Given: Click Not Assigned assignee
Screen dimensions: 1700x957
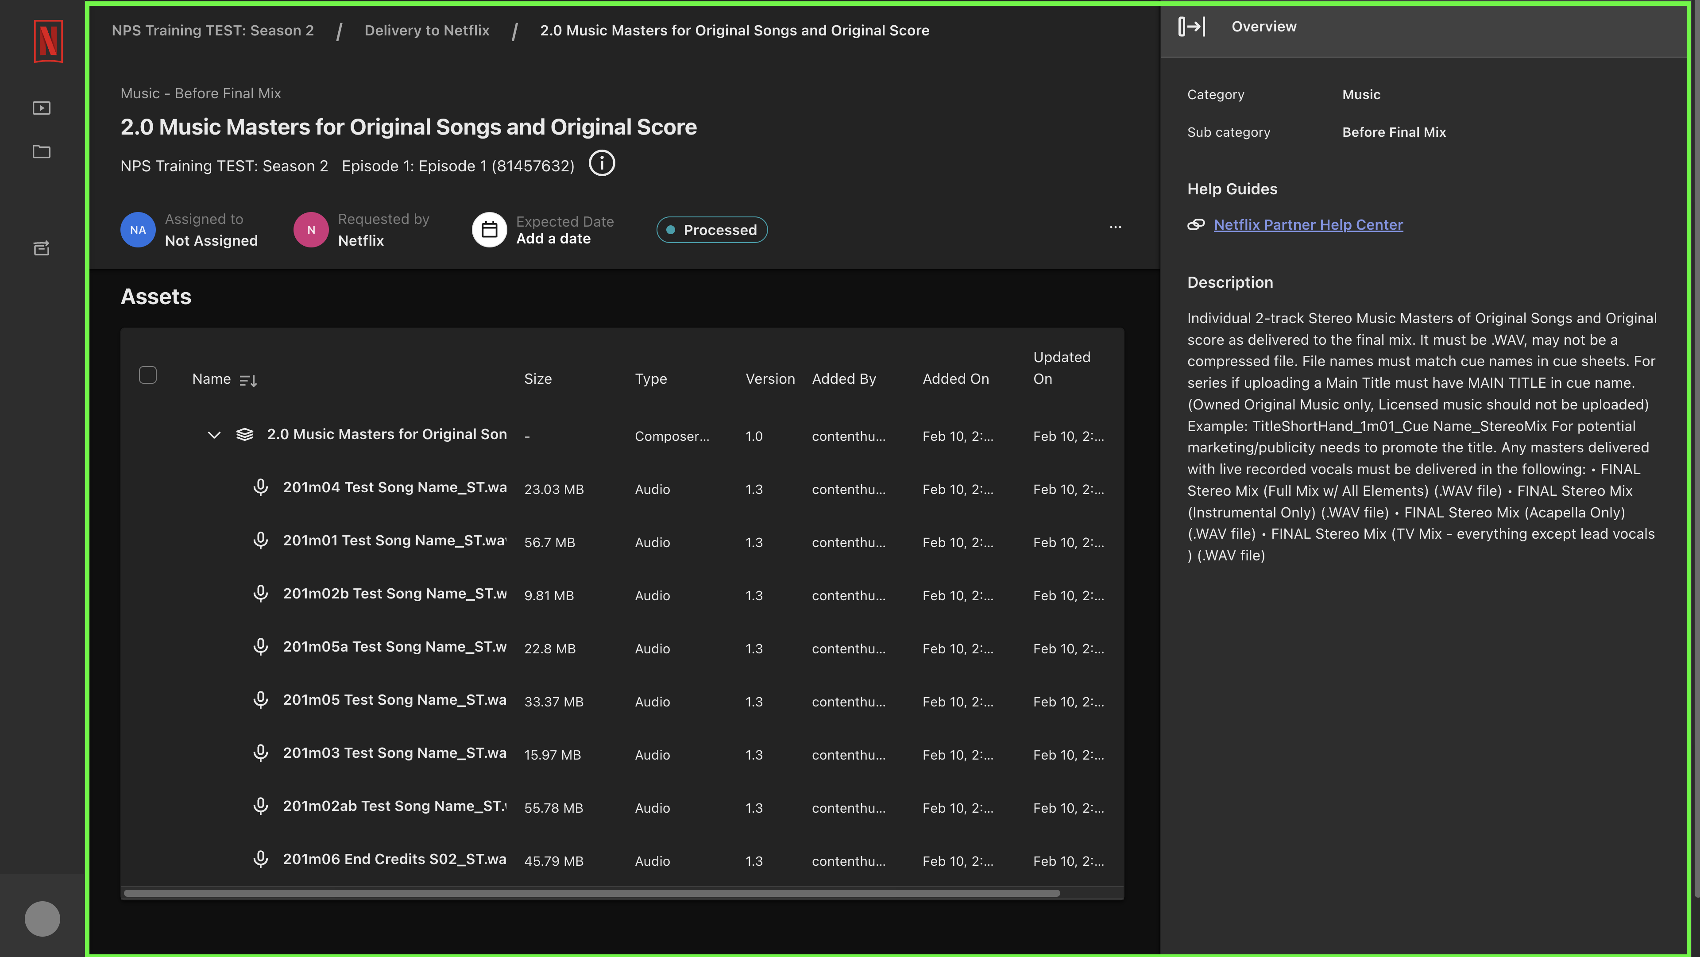Looking at the screenshot, I should click(211, 241).
